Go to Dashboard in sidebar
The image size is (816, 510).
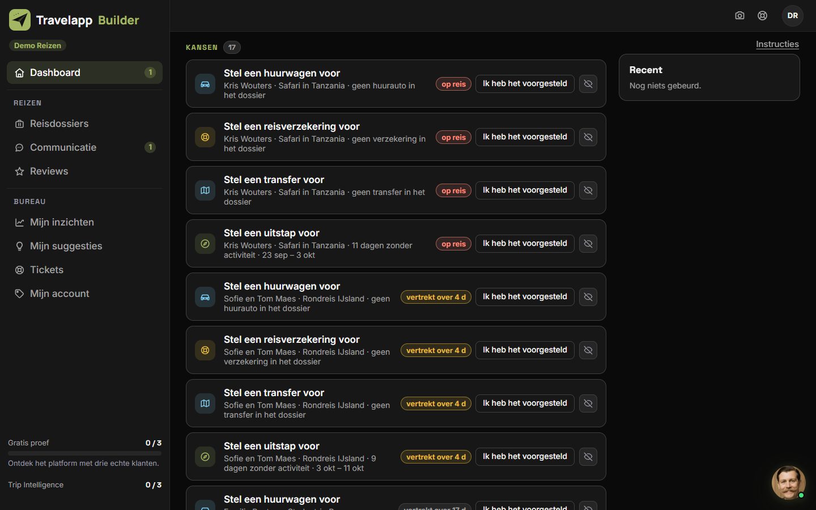84,73
